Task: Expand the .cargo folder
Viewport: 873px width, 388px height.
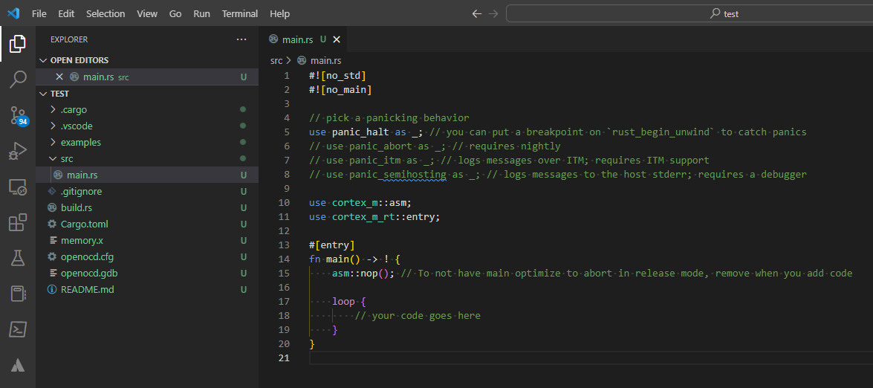Action: 74,110
